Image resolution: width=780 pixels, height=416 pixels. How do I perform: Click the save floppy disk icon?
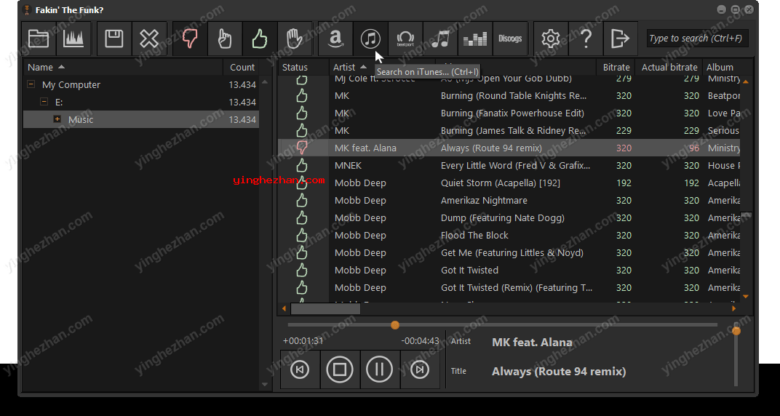114,39
